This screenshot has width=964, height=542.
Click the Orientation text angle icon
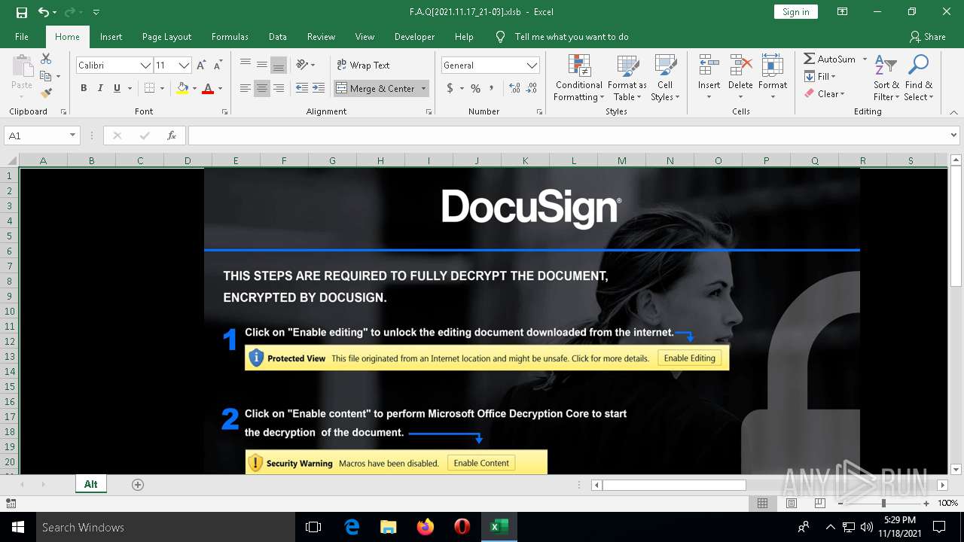tap(302, 65)
